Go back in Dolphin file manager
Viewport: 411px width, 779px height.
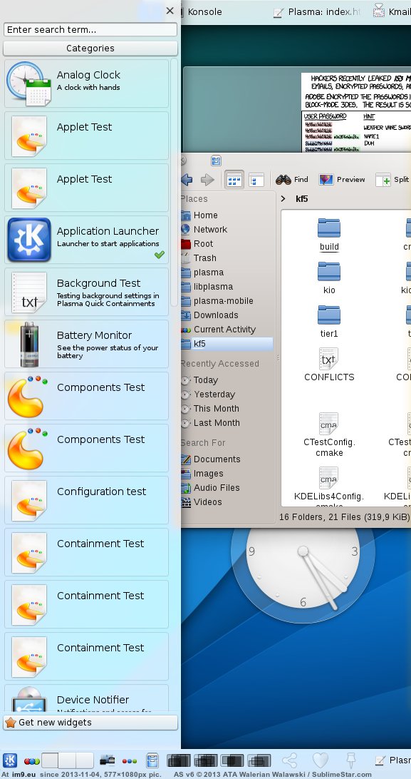tap(187, 179)
